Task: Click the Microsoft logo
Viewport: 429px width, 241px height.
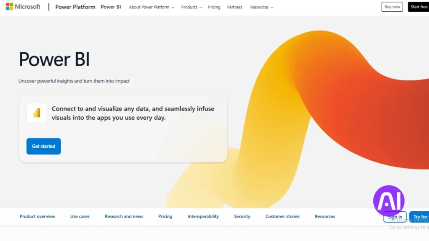Action: pyautogui.click(x=23, y=6)
